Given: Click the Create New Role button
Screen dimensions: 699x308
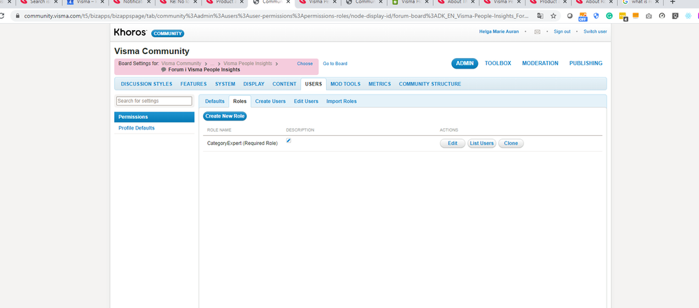Looking at the screenshot, I should pyautogui.click(x=225, y=116).
